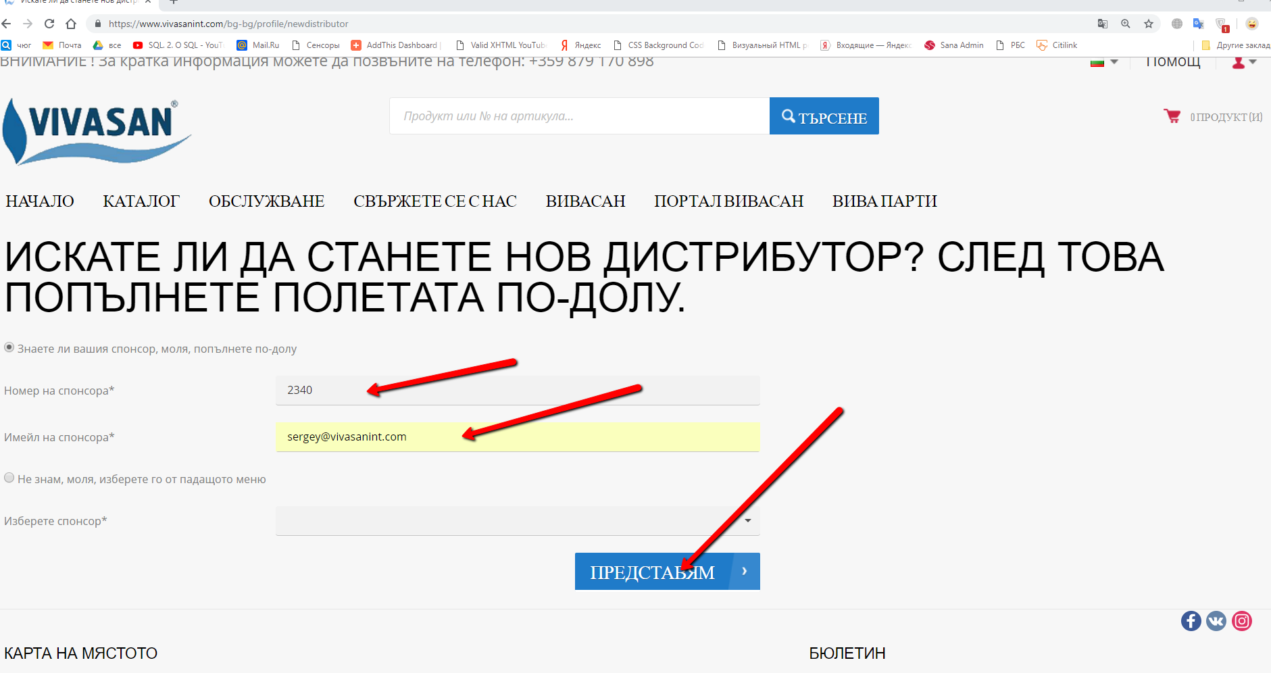
Task: Open the Другие закладки bookmarks folder
Action: point(1235,45)
